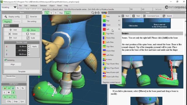Viewport: 187px width, 105px height.
Task: Choose Left view layout
Action: [112, 29]
